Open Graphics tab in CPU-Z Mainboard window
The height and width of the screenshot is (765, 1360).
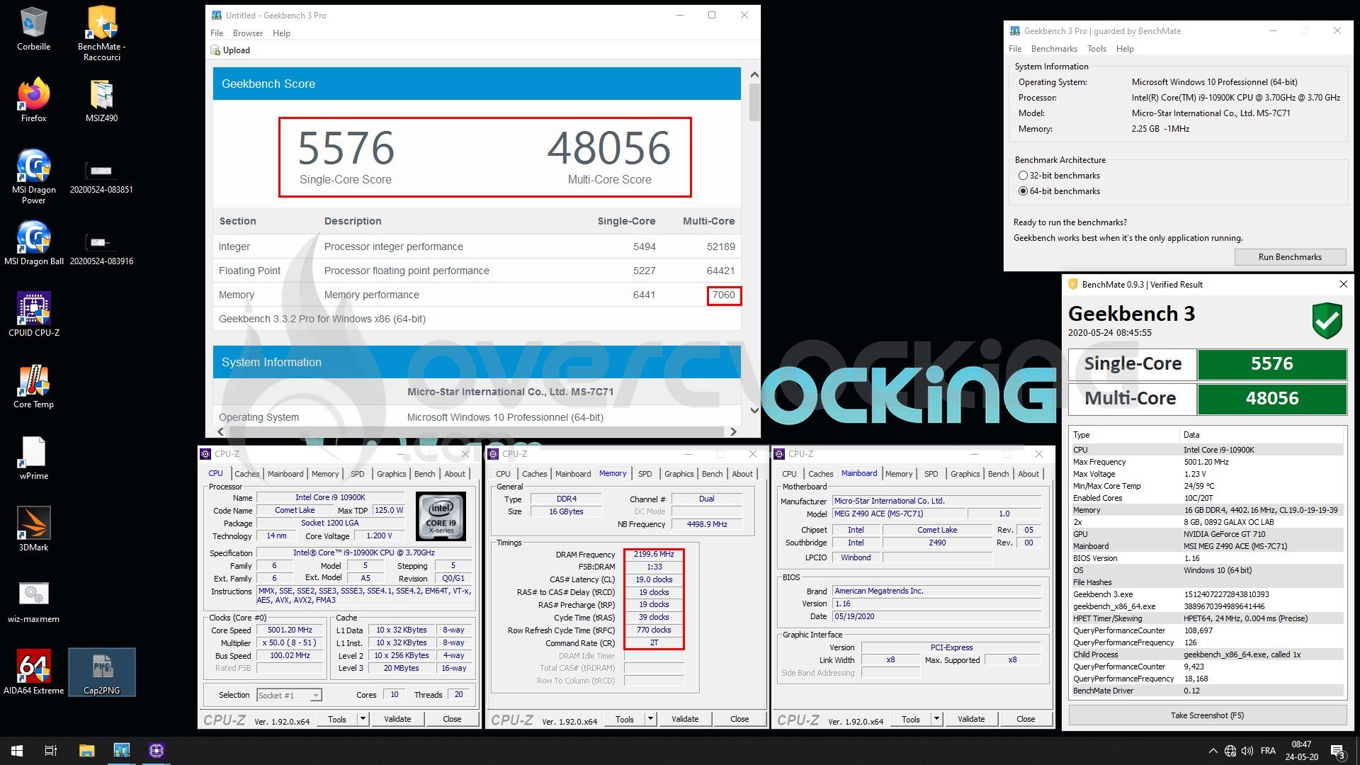[965, 474]
